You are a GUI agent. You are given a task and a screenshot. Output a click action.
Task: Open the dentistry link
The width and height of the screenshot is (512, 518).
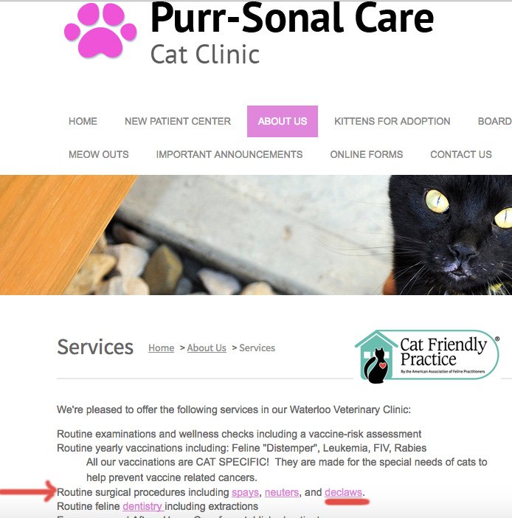pyautogui.click(x=142, y=506)
